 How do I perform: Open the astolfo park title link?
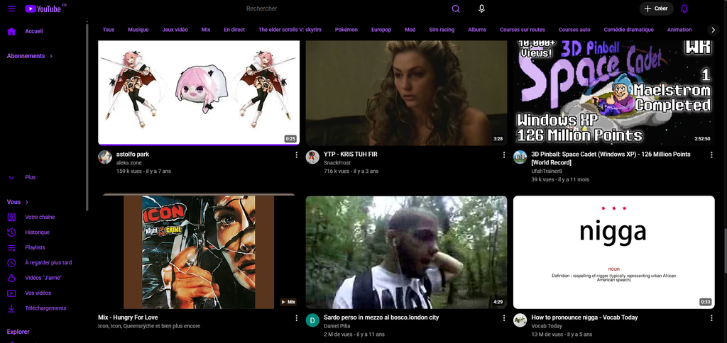coord(133,154)
